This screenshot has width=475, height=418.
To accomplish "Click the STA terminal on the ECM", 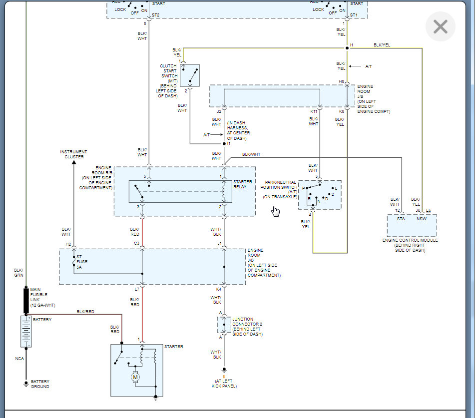I will [401, 219].
